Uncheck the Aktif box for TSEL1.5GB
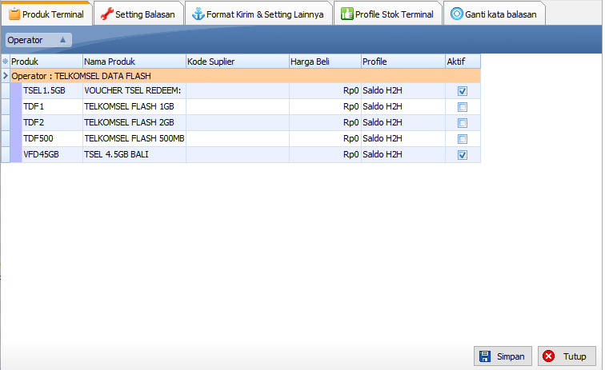The height and width of the screenshot is (370, 605). tap(463, 91)
